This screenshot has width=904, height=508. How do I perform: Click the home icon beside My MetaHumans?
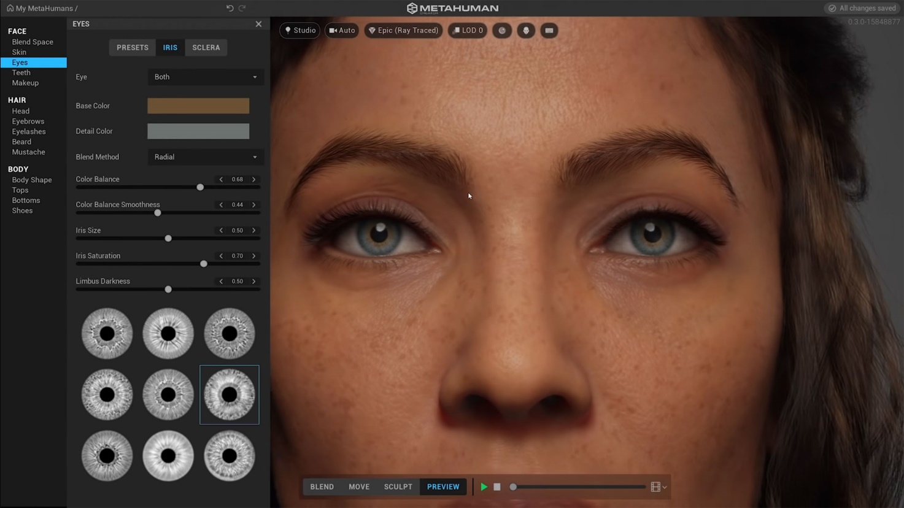tap(10, 8)
